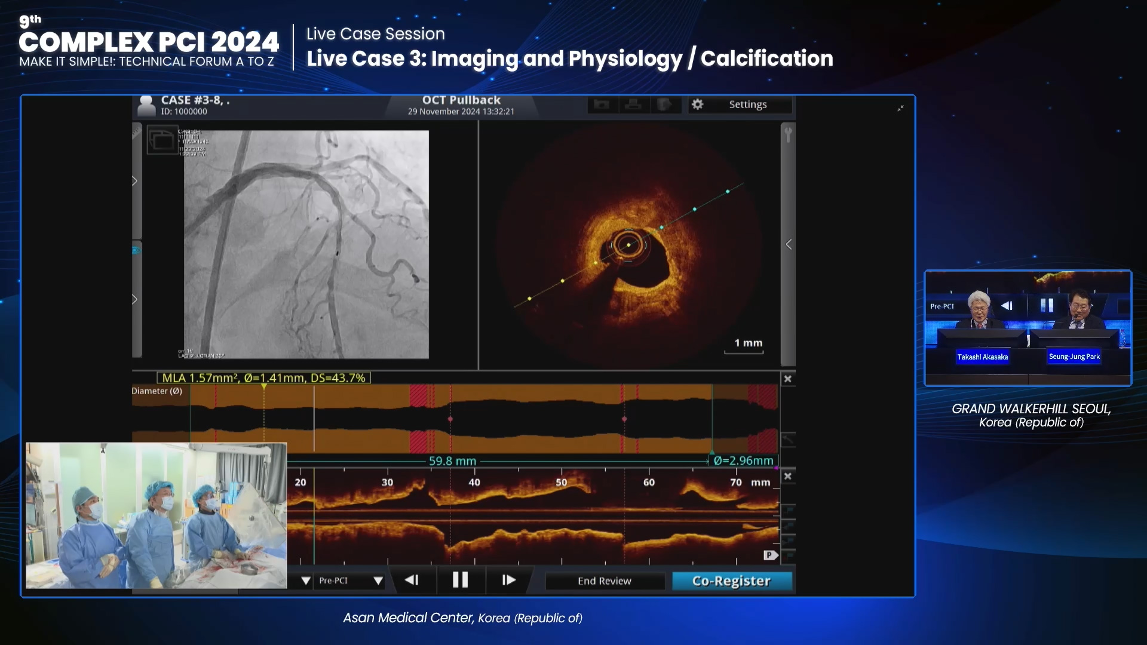
Task: Click the collapse icon at stream top right
Action: (900, 108)
